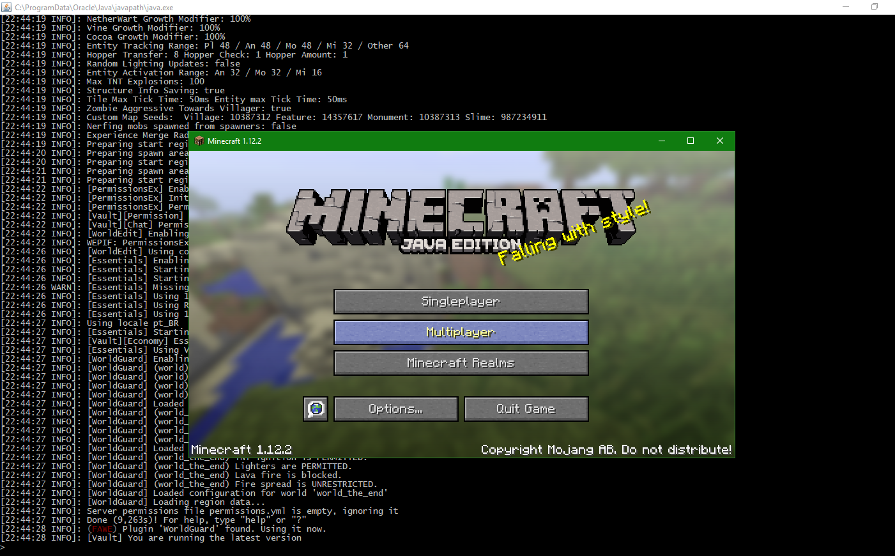This screenshot has width=895, height=556.
Task: Click the console line 'Structure Info Saving: true'
Action: (112, 90)
